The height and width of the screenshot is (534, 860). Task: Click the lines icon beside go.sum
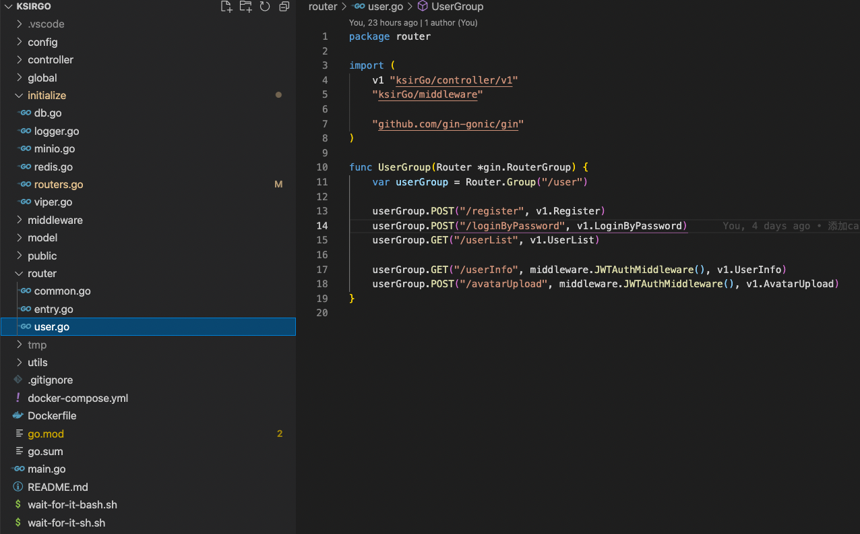click(x=18, y=451)
